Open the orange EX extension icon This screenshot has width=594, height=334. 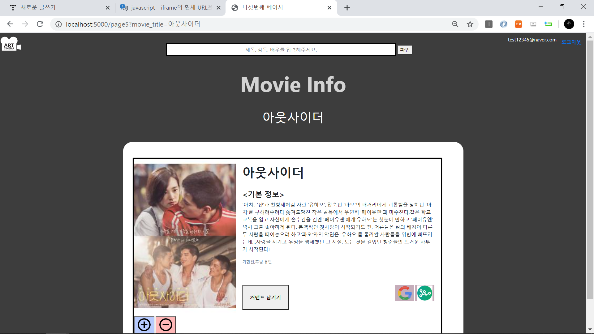pos(518,24)
